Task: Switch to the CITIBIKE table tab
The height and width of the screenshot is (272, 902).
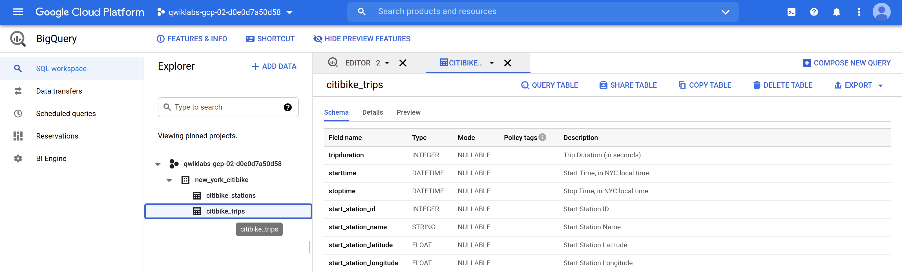Action: [461, 63]
